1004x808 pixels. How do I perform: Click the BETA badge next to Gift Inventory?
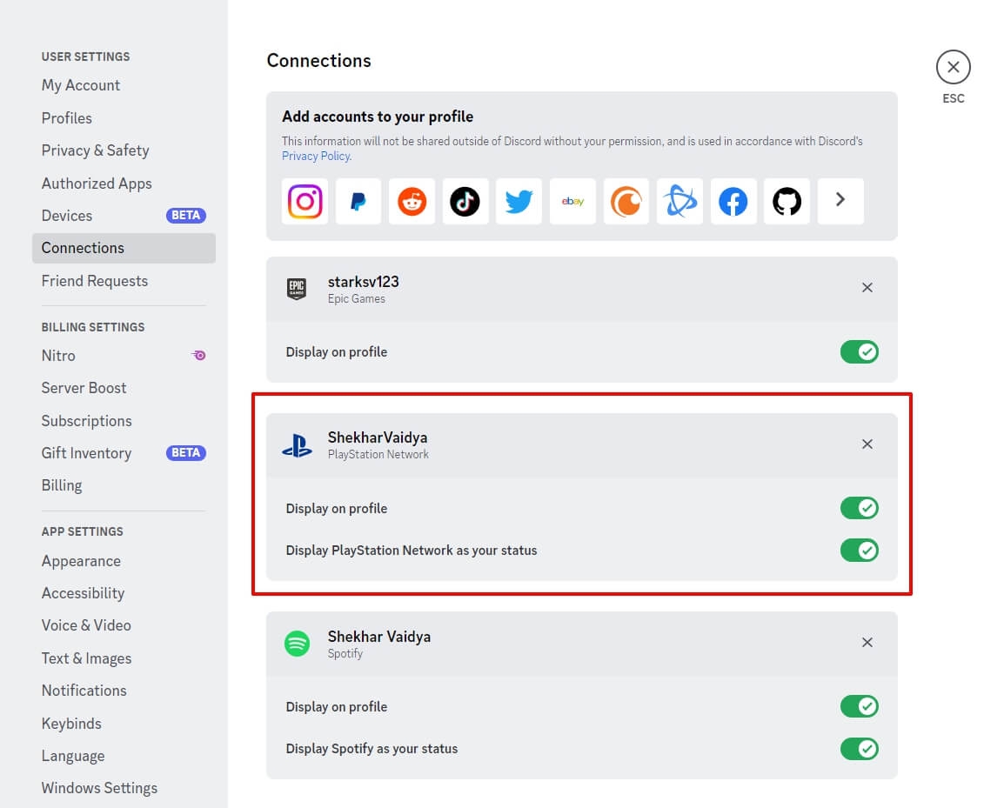point(185,452)
